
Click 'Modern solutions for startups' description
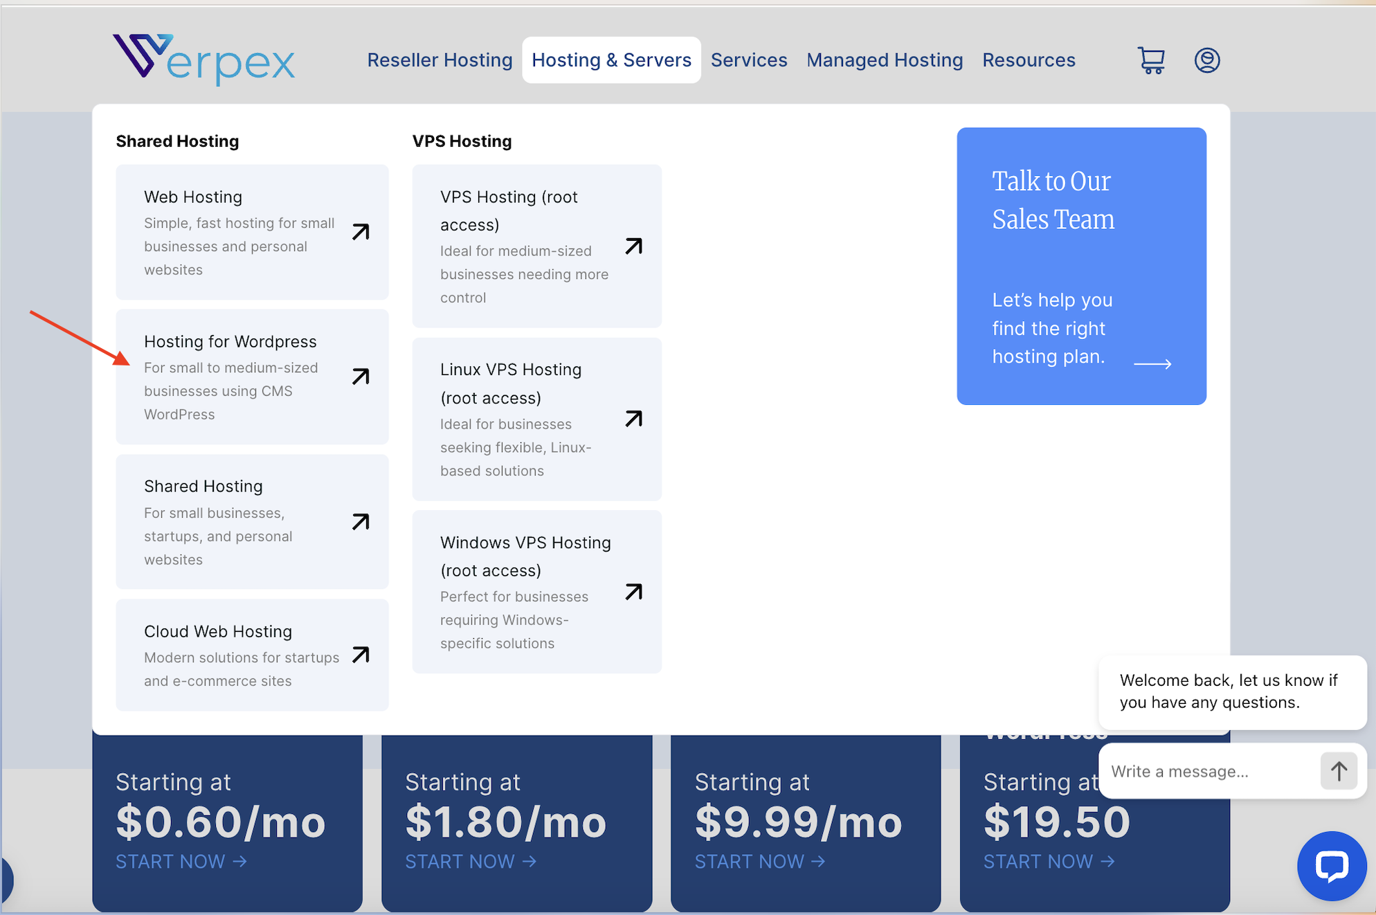(x=242, y=669)
